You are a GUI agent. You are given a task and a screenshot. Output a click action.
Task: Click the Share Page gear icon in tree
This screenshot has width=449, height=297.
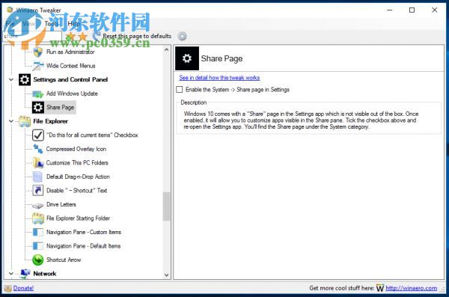point(38,108)
